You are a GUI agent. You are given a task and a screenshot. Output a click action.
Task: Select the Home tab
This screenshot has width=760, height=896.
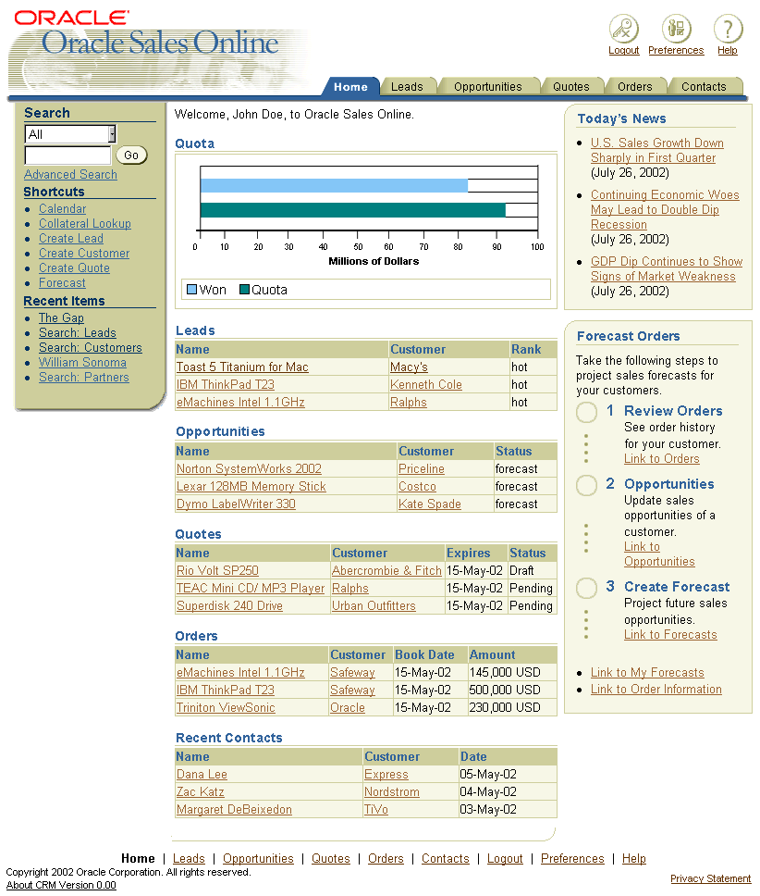click(x=350, y=86)
